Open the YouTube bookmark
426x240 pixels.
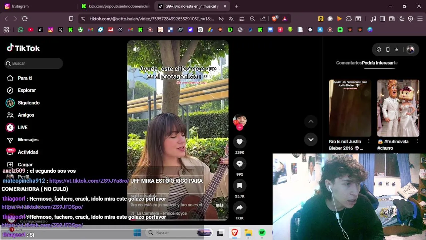click(31, 30)
